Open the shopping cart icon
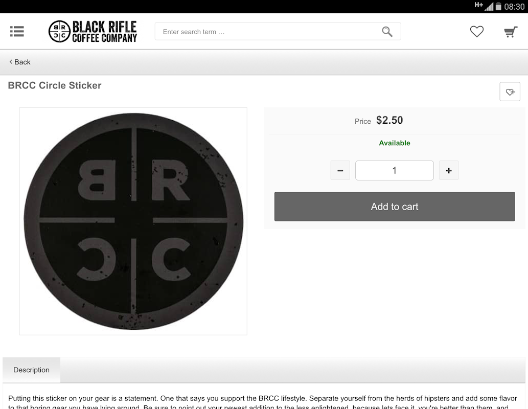 click(x=511, y=32)
